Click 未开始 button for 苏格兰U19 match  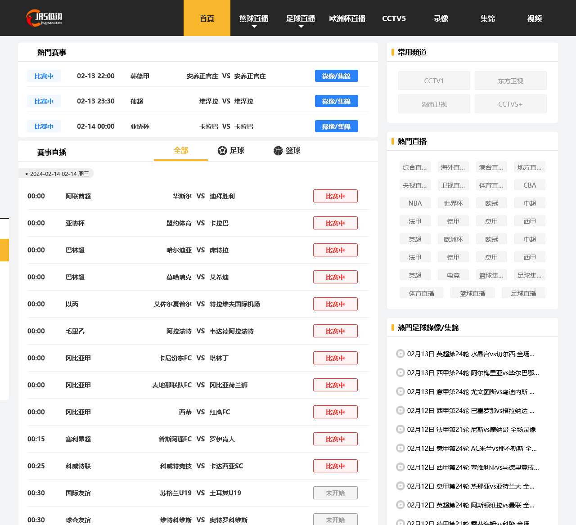tap(335, 493)
